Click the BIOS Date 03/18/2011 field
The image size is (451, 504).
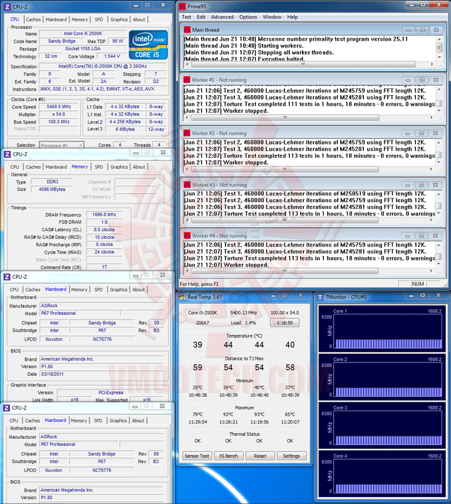pyautogui.click(x=101, y=374)
